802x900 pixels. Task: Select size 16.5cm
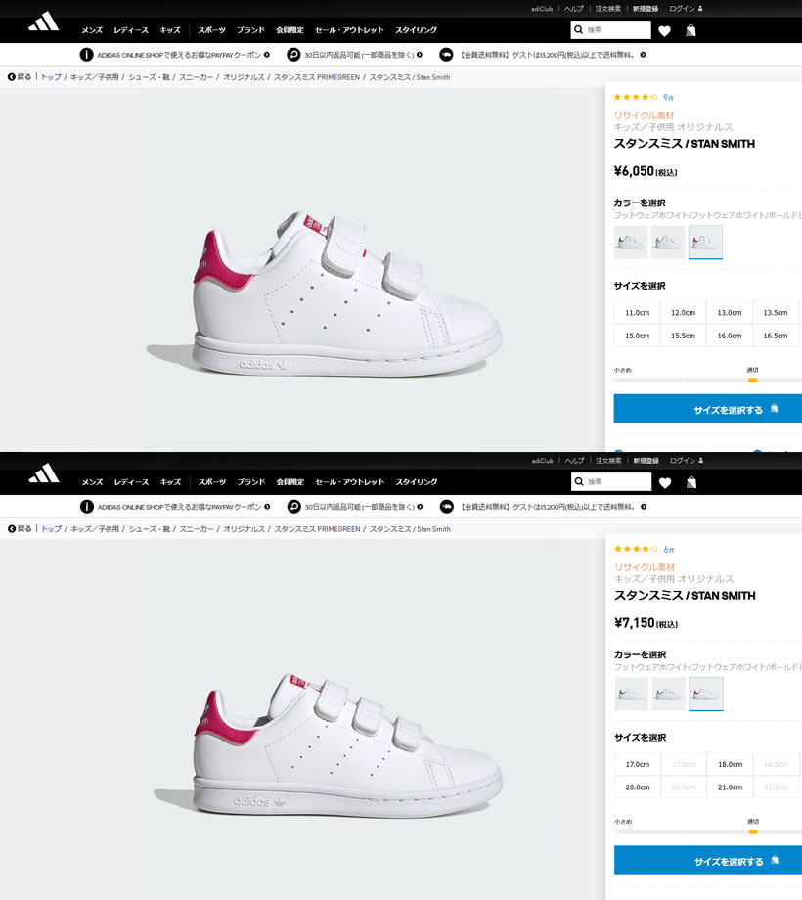click(776, 336)
